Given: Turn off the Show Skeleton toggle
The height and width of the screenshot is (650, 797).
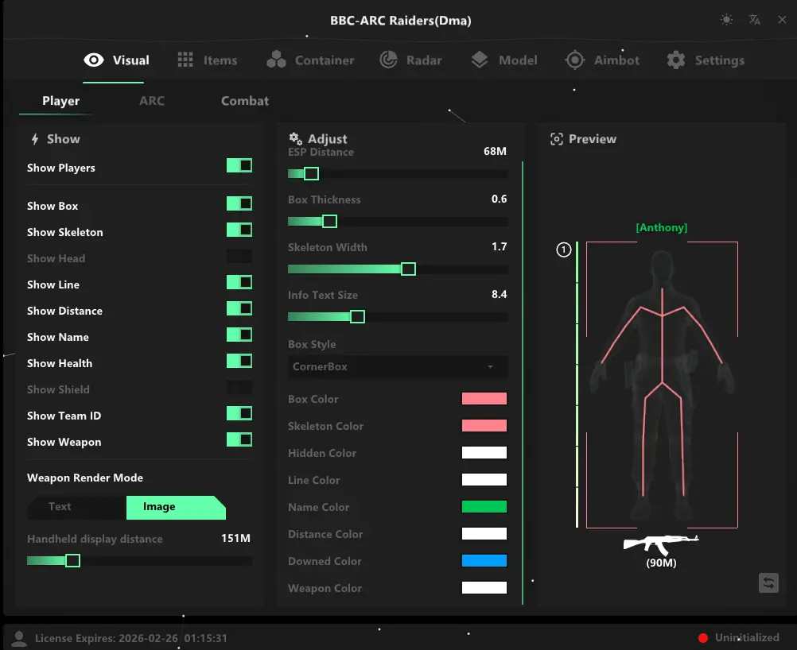Looking at the screenshot, I should pos(239,230).
